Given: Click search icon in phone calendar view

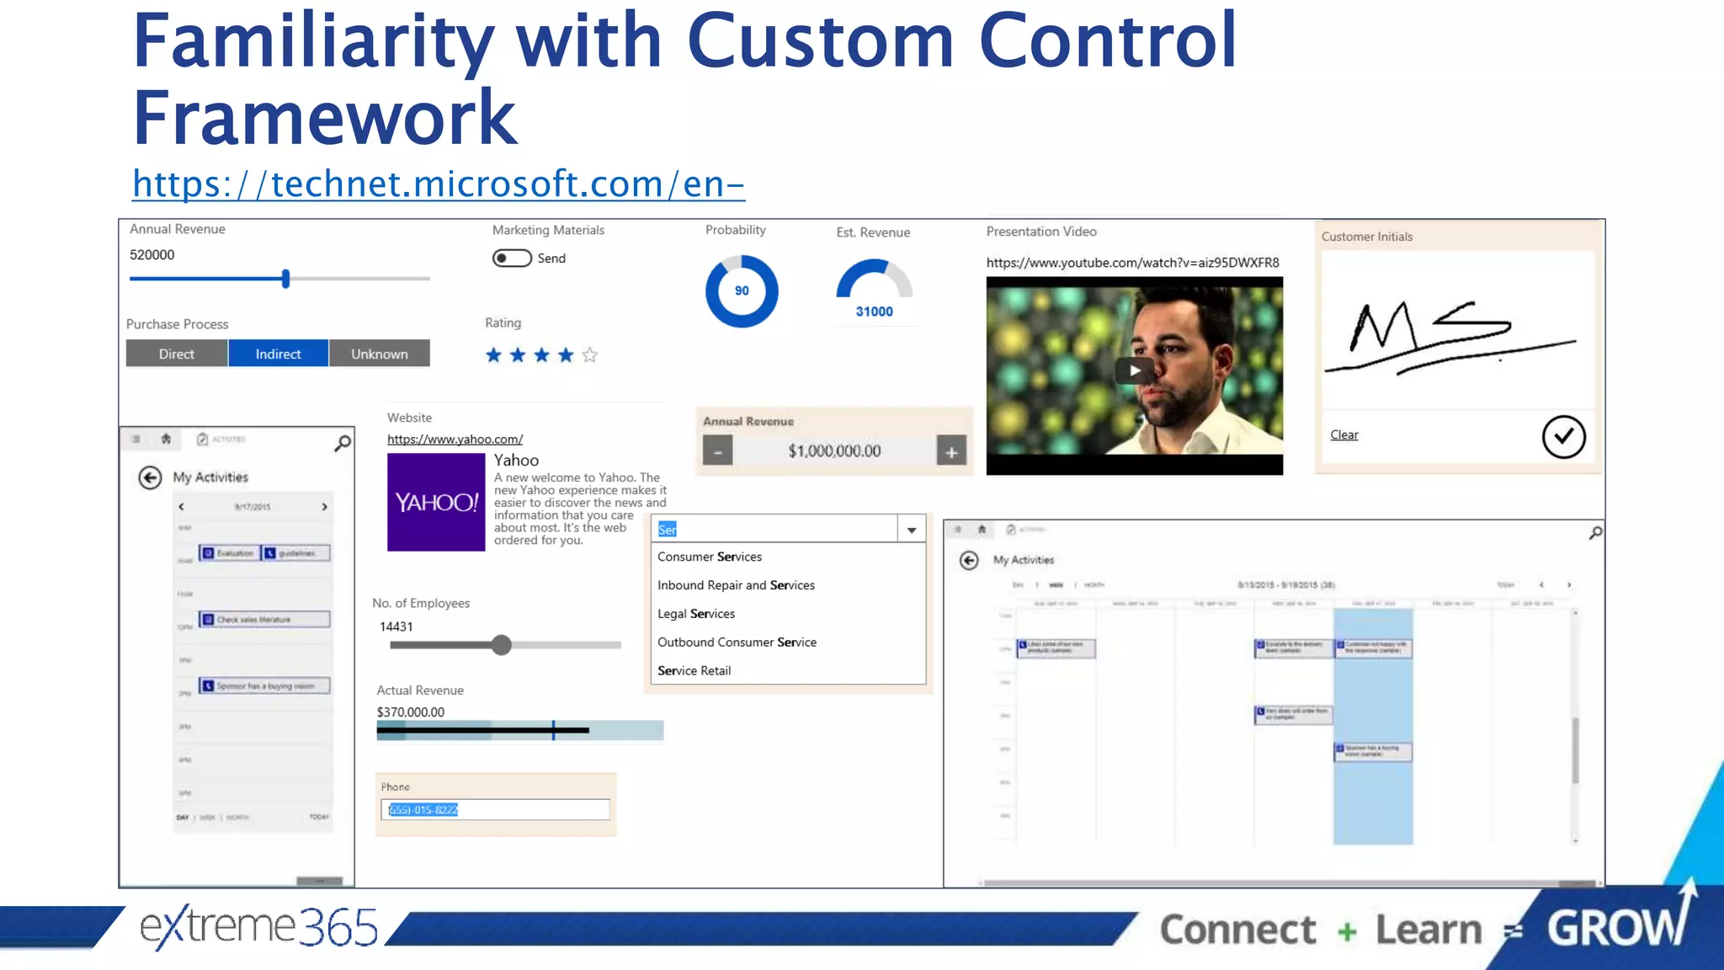Looking at the screenshot, I should point(342,443).
